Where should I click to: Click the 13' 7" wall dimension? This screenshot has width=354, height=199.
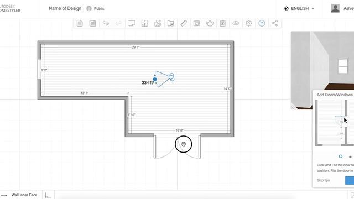pyautogui.click(x=85, y=93)
